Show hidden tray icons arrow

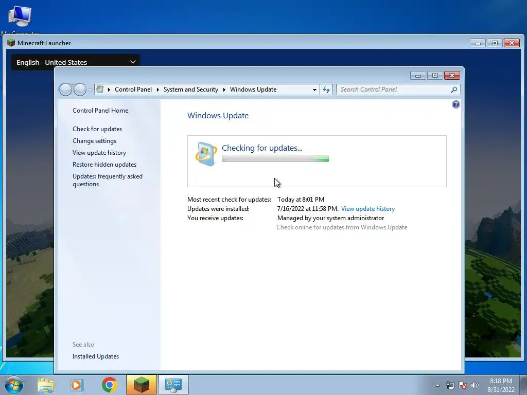point(437,385)
